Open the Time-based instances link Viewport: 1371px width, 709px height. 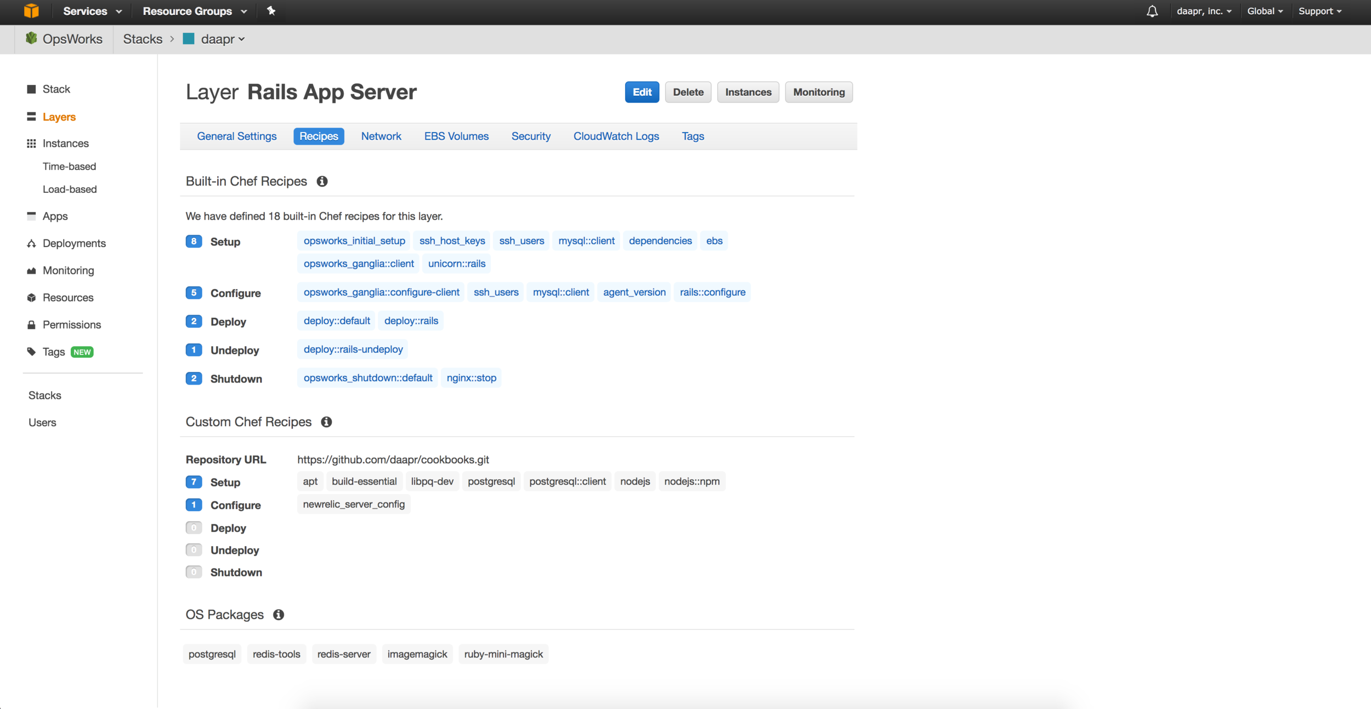(69, 167)
